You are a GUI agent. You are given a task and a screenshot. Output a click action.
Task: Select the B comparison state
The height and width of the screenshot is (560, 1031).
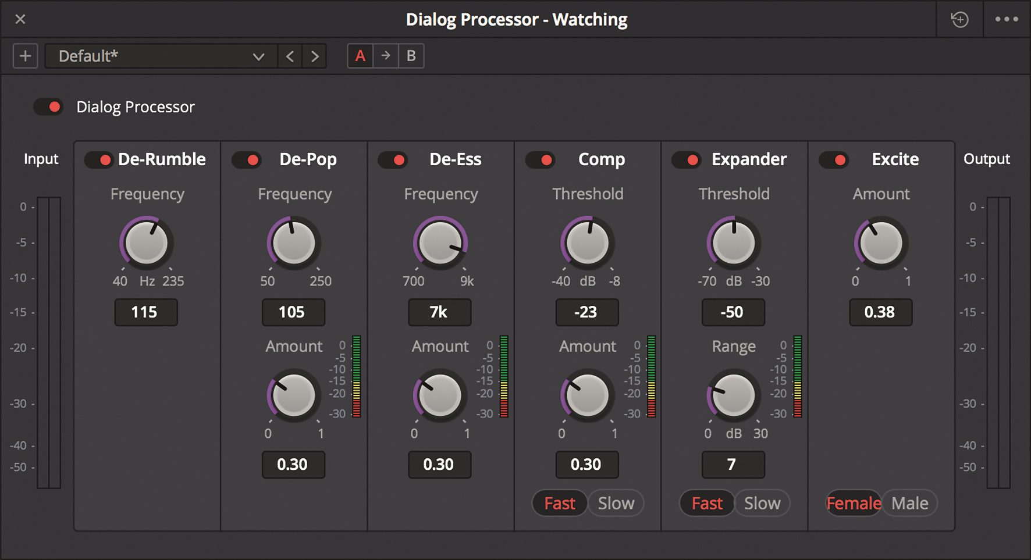tap(411, 56)
